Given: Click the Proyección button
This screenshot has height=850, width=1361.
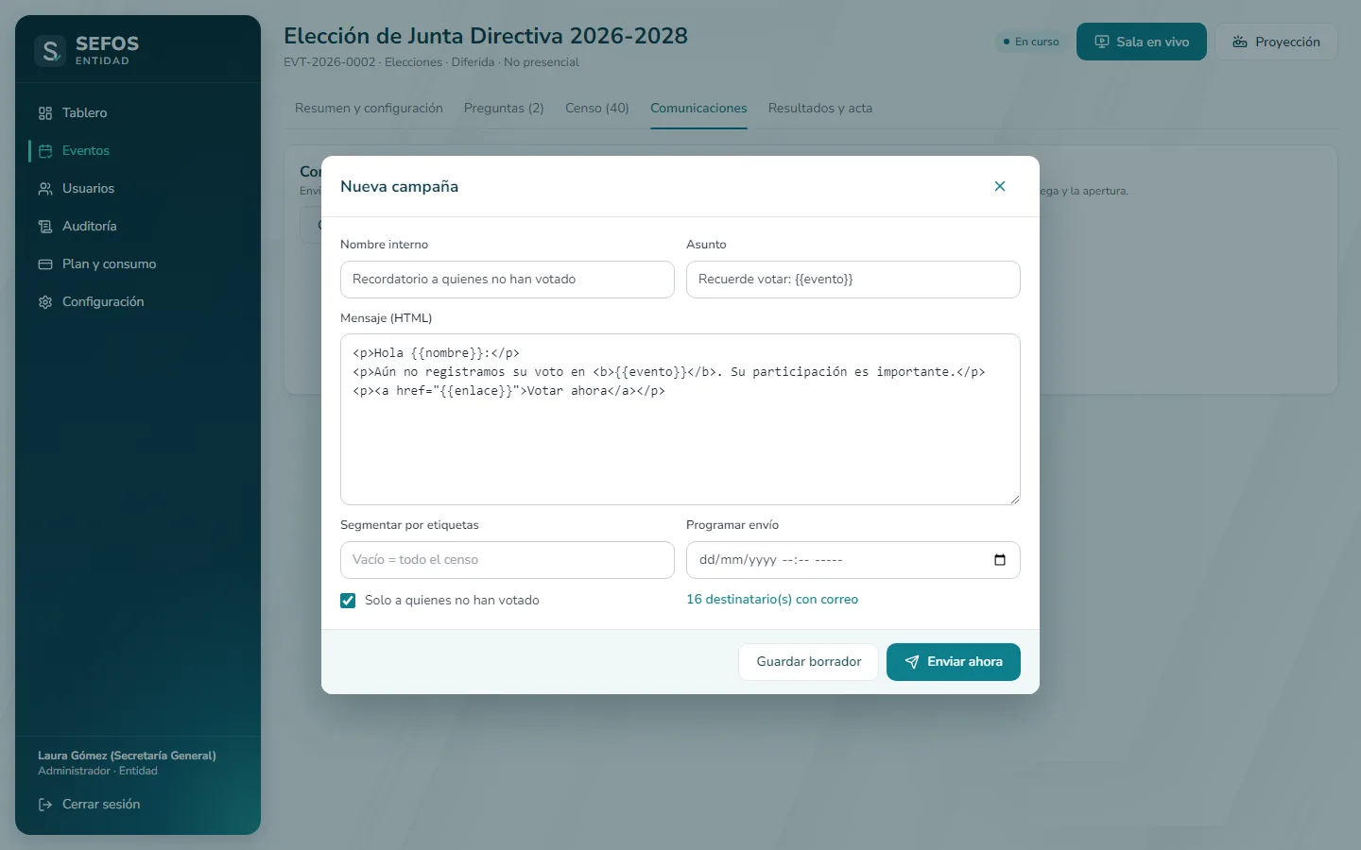Looking at the screenshot, I should pyautogui.click(x=1276, y=42).
